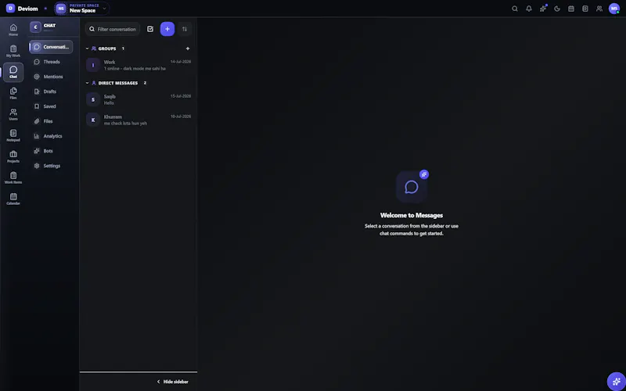Click the Hide sidebar button
This screenshot has width=626, height=391.
click(172, 382)
